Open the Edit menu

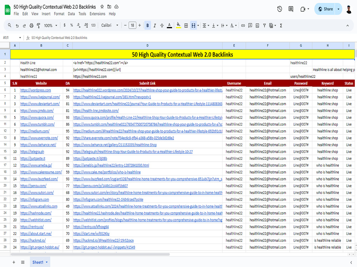tap(25, 14)
